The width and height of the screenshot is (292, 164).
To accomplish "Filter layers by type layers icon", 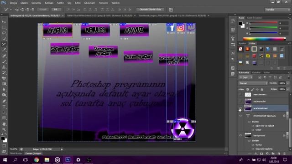I will (x=270, y=77).
